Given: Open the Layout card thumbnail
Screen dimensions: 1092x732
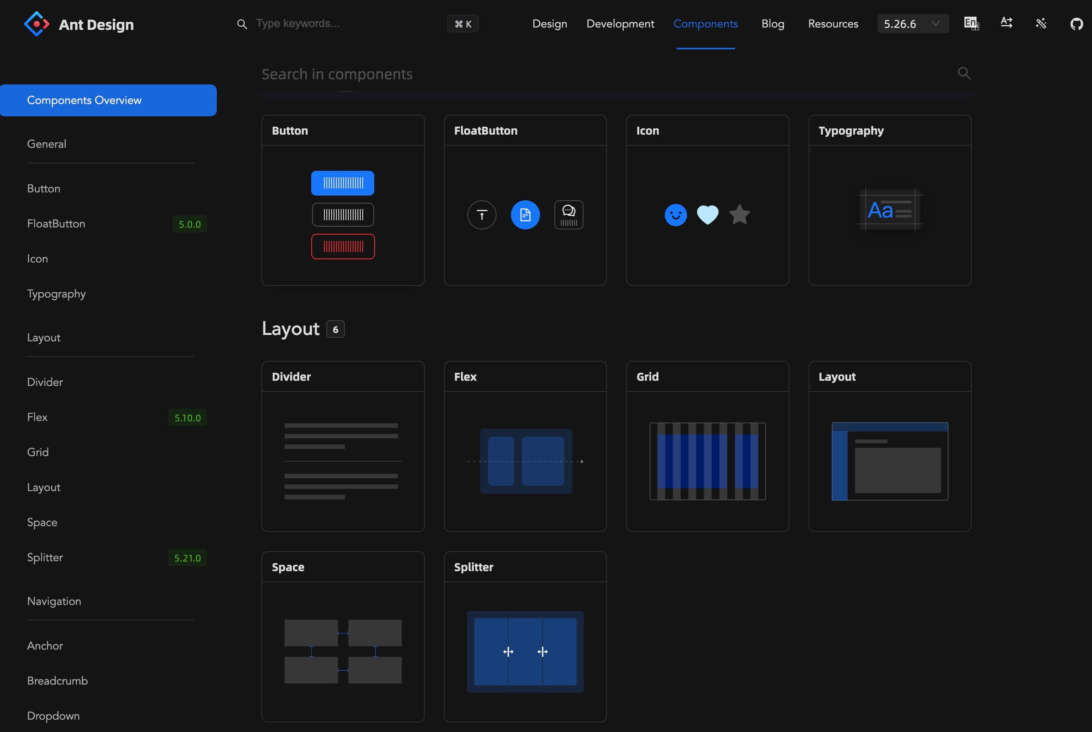Looking at the screenshot, I should pyautogui.click(x=890, y=461).
